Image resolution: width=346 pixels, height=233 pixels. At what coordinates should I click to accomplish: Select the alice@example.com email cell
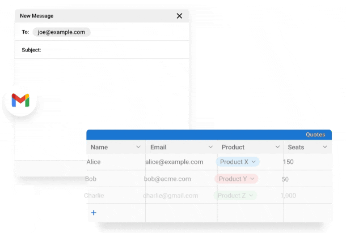pos(175,162)
